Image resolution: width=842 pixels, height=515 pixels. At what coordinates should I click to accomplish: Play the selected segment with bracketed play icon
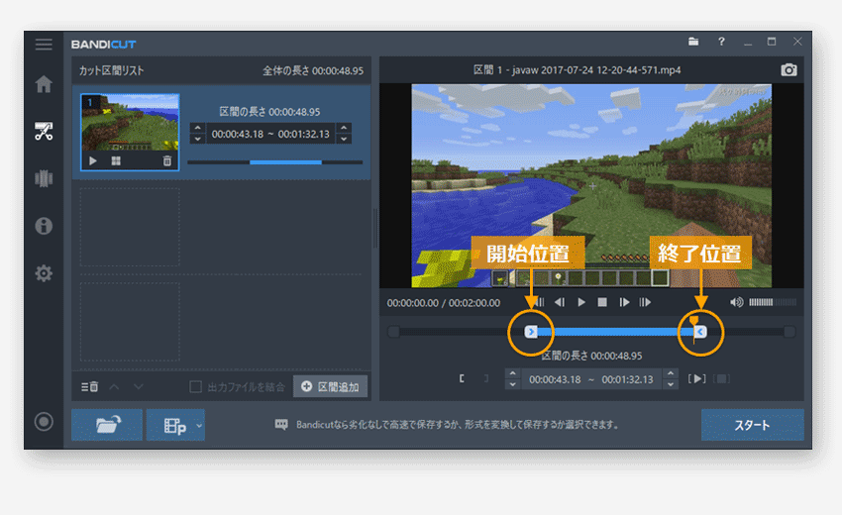coord(697,378)
